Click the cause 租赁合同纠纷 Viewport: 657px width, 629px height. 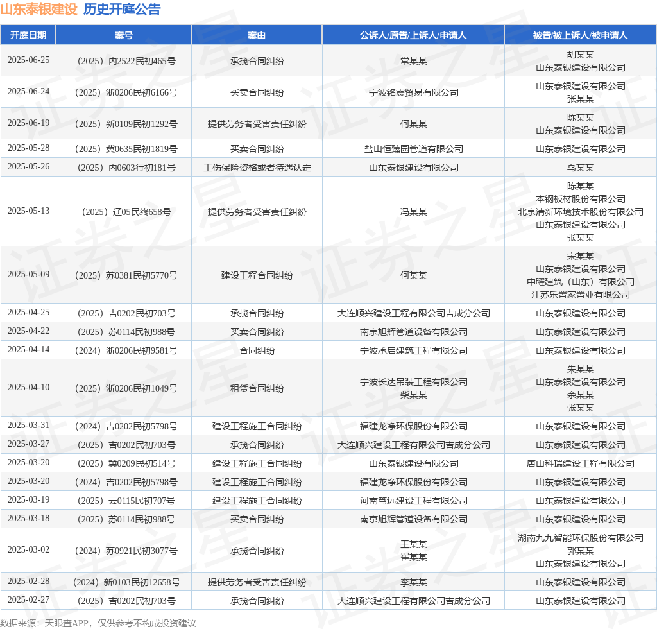pyautogui.click(x=257, y=388)
